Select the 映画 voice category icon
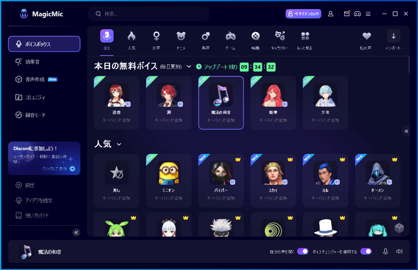This screenshot has width=418, height=270. point(255,38)
